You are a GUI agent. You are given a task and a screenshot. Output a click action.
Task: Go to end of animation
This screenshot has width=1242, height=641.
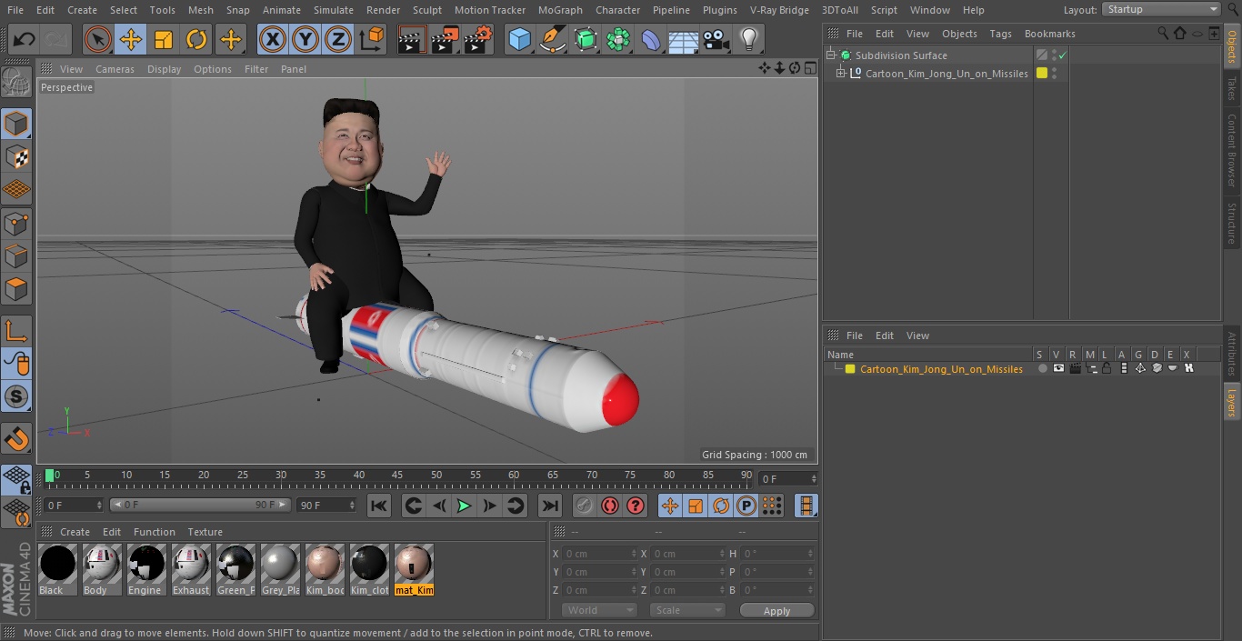[550, 506]
